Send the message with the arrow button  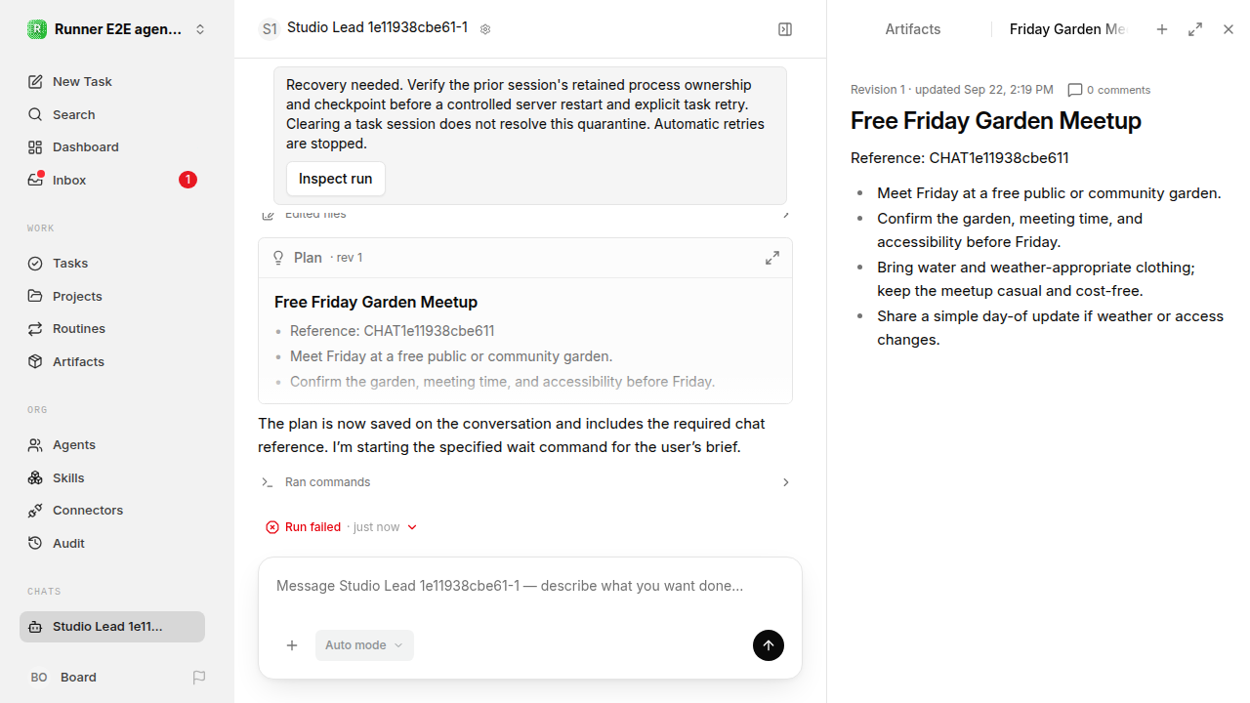[x=769, y=645]
